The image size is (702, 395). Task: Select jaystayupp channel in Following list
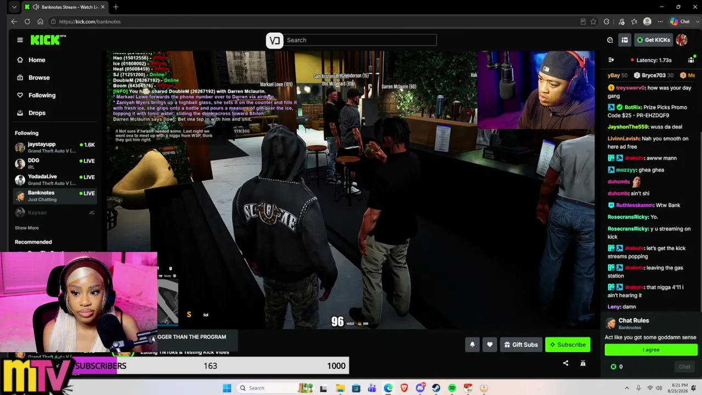point(55,147)
